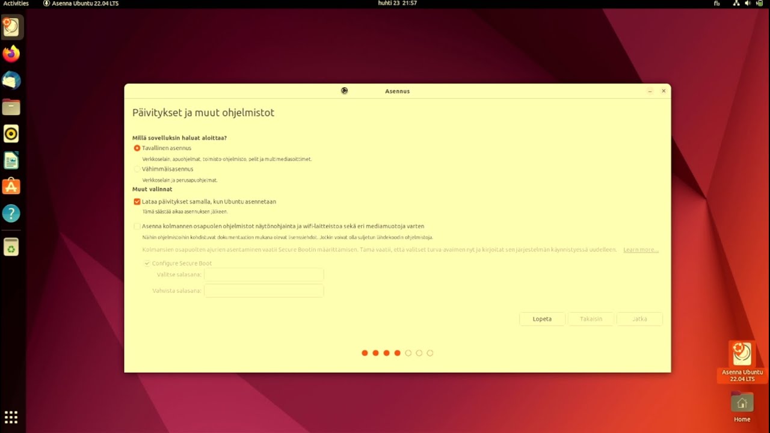Open the Home folder desktop icon
The width and height of the screenshot is (770, 433).
tap(742, 407)
